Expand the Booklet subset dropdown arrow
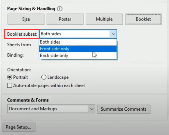 pyautogui.click(x=113, y=34)
